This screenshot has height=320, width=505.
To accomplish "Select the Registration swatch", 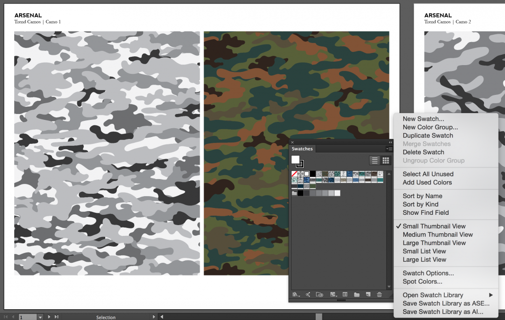I will [x=299, y=174].
